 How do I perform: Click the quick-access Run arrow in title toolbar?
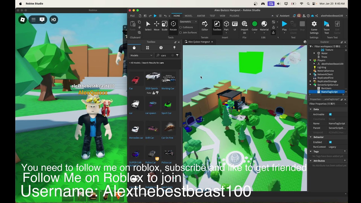pos(155,16)
